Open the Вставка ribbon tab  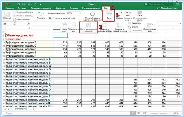(22, 8)
